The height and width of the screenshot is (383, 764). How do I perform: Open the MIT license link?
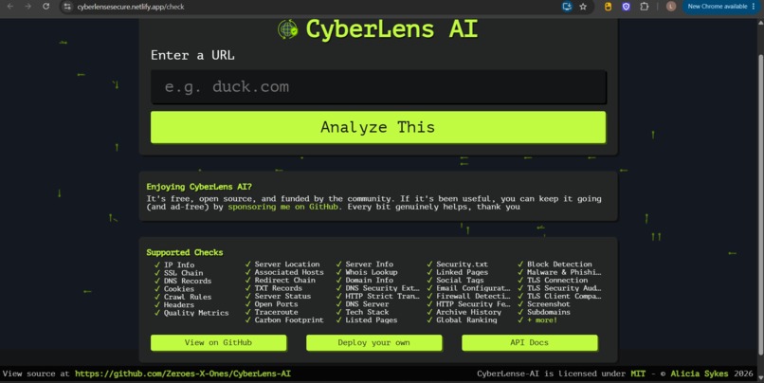click(x=638, y=374)
